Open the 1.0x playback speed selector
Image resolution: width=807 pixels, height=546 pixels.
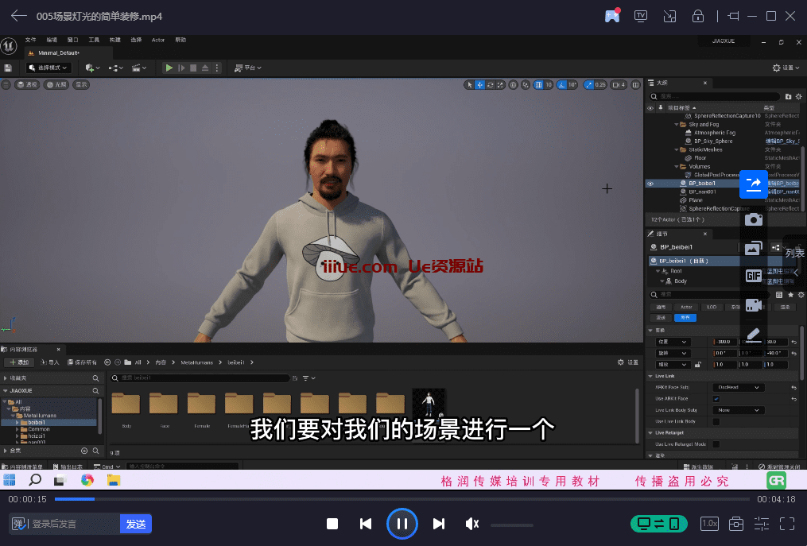(x=709, y=524)
